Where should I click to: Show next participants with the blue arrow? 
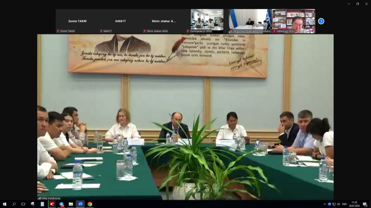(x=321, y=21)
